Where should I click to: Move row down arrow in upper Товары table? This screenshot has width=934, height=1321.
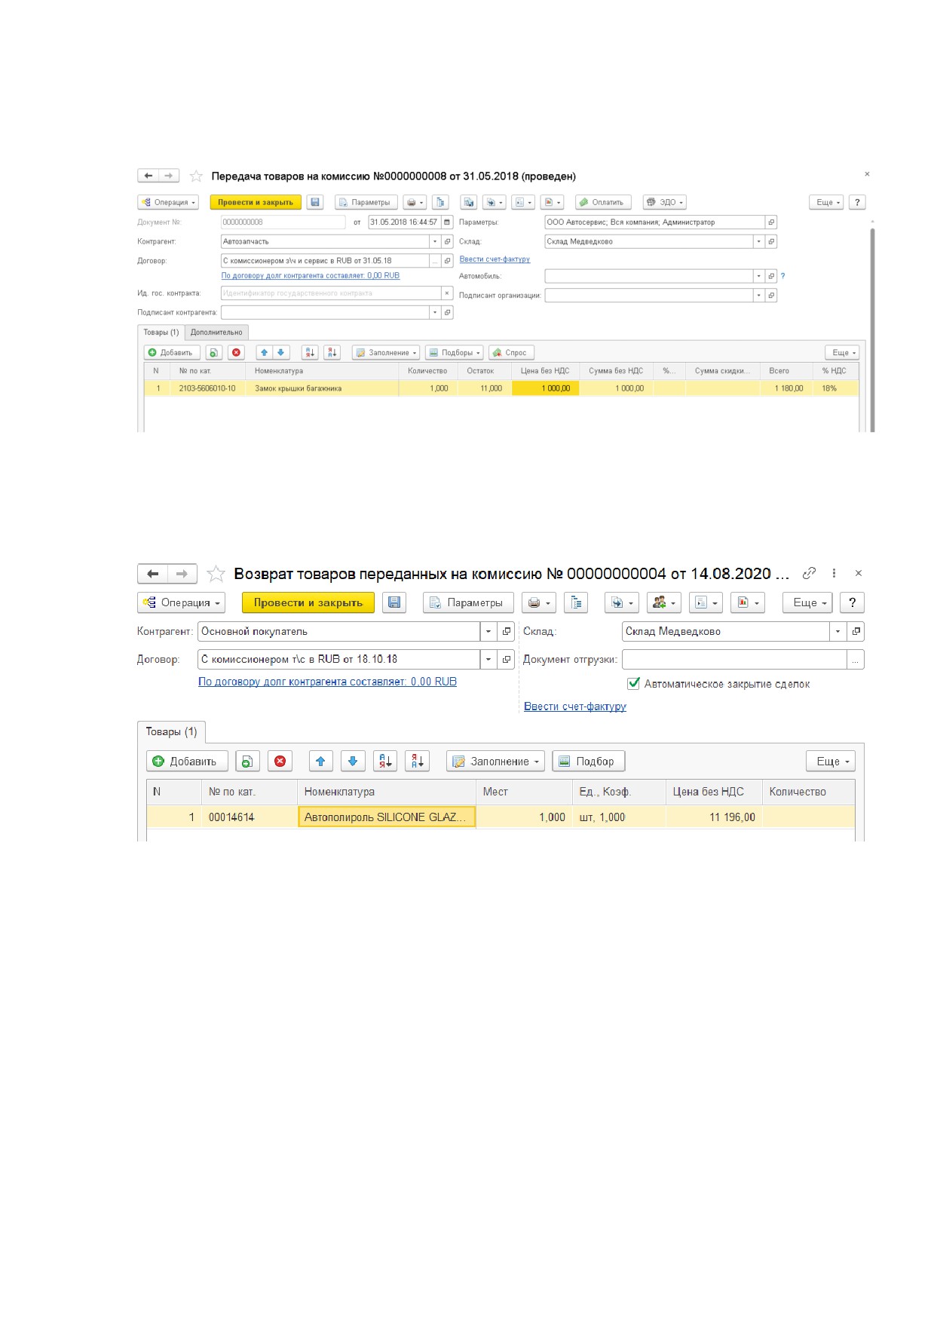click(x=281, y=352)
